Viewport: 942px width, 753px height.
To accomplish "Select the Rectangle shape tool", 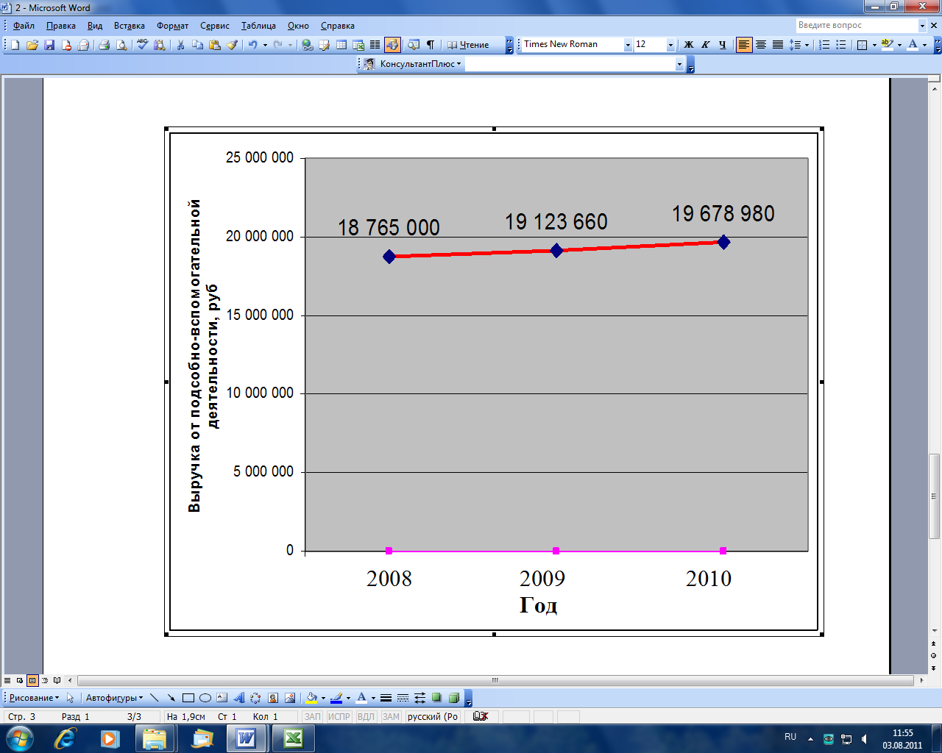I will [x=188, y=698].
